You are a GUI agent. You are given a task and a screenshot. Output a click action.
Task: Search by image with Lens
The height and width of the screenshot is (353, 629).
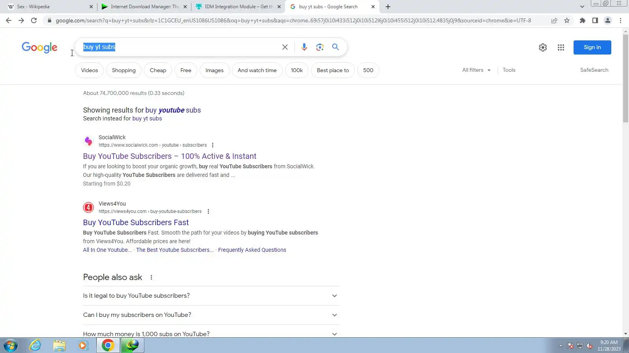[x=320, y=47]
